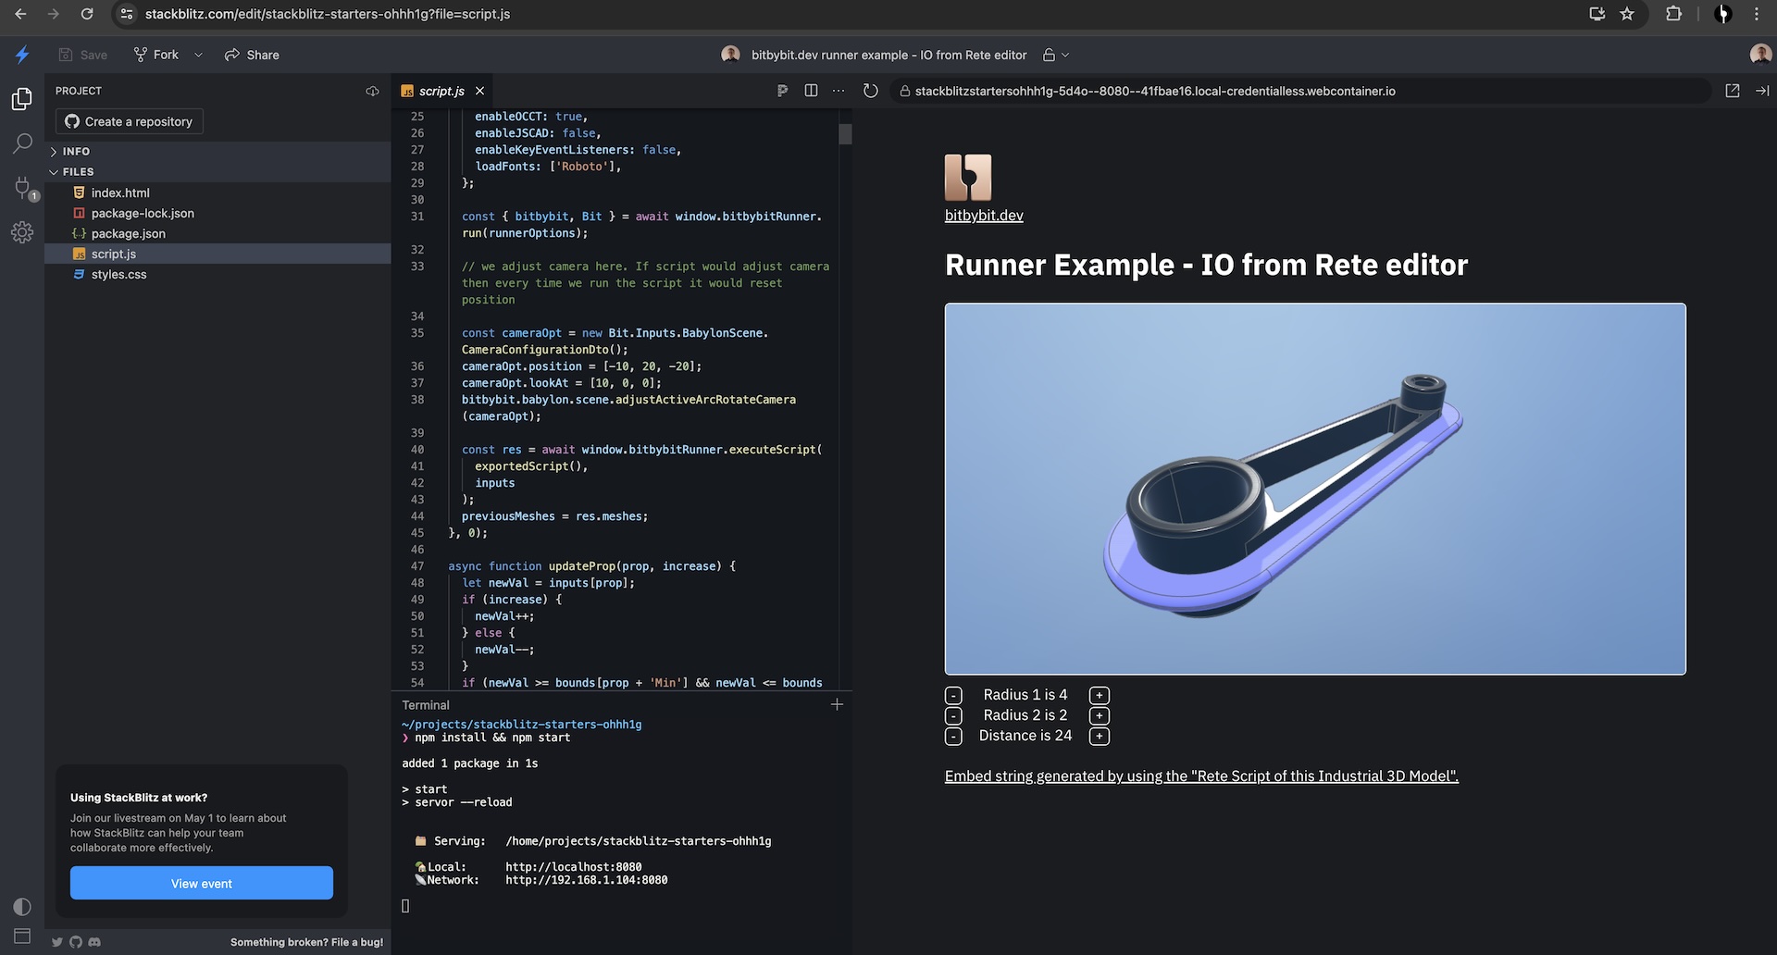
Task: Open the editor more options ellipsis
Action: tap(839, 91)
